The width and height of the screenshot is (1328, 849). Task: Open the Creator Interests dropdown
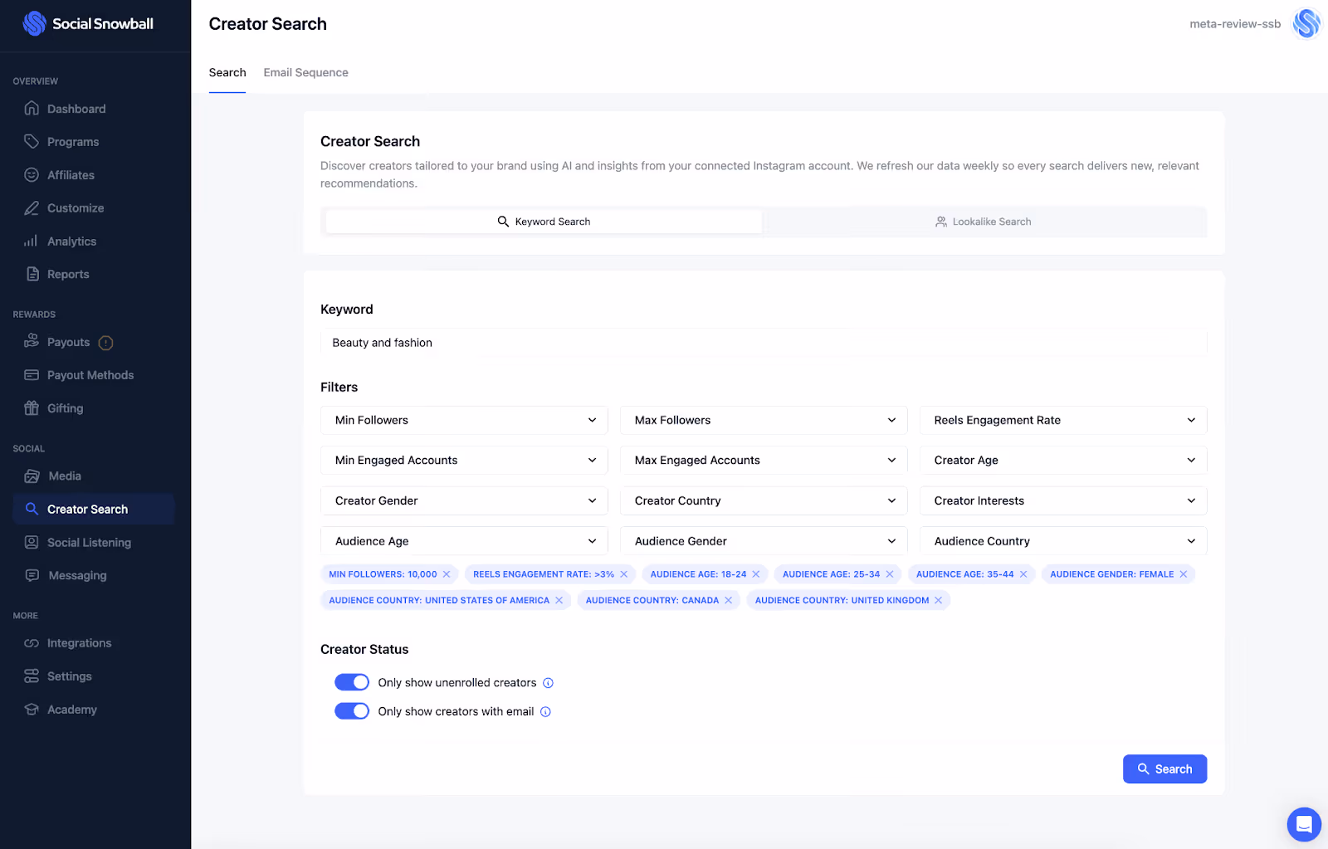[x=1063, y=501]
